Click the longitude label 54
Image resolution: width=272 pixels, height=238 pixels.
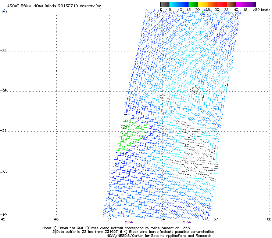pyautogui.click(x=162, y=219)
